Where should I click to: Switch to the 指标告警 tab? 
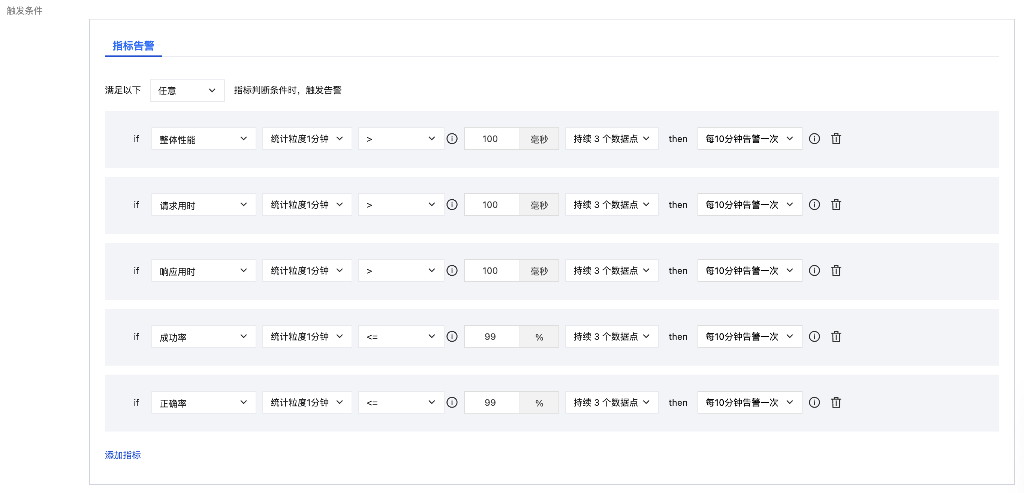coord(133,46)
